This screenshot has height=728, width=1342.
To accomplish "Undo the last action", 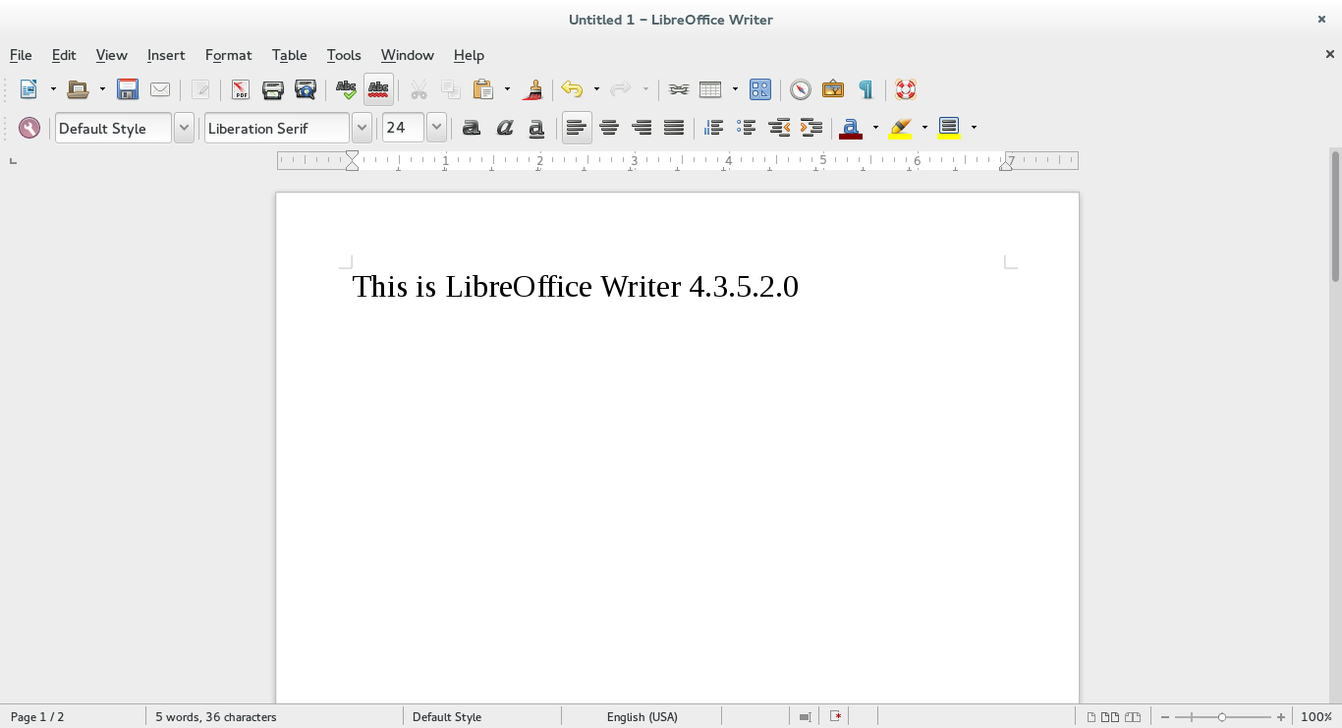I will click(x=572, y=89).
